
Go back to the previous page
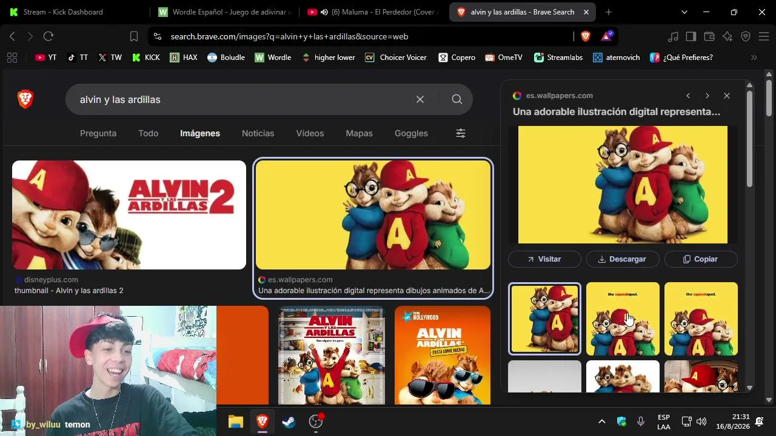pos(12,36)
